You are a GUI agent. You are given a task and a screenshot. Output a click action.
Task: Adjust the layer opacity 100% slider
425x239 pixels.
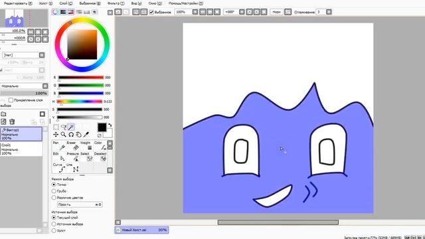[24, 93]
